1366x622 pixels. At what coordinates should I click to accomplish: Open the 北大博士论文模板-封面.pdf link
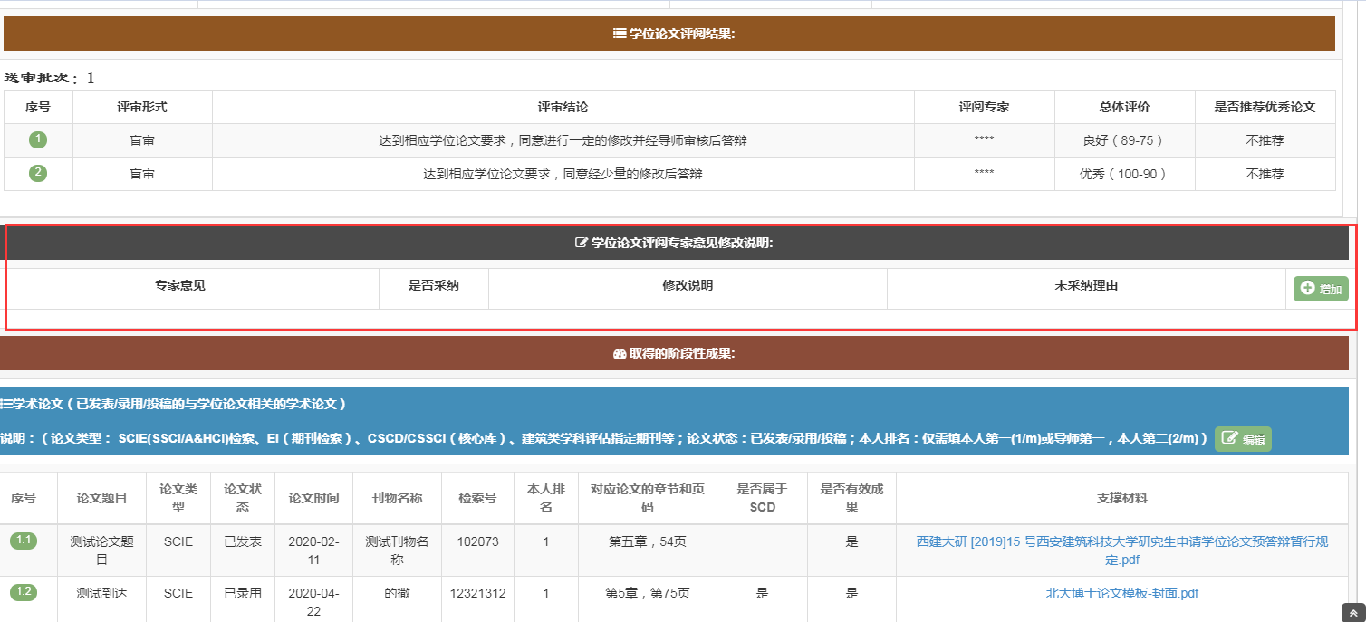coord(1122,593)
